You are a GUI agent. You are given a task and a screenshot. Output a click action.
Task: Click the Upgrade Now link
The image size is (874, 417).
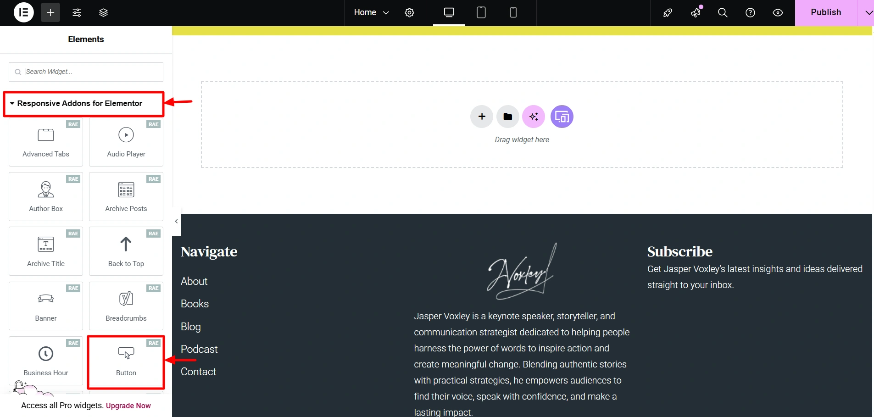point(128,406)
